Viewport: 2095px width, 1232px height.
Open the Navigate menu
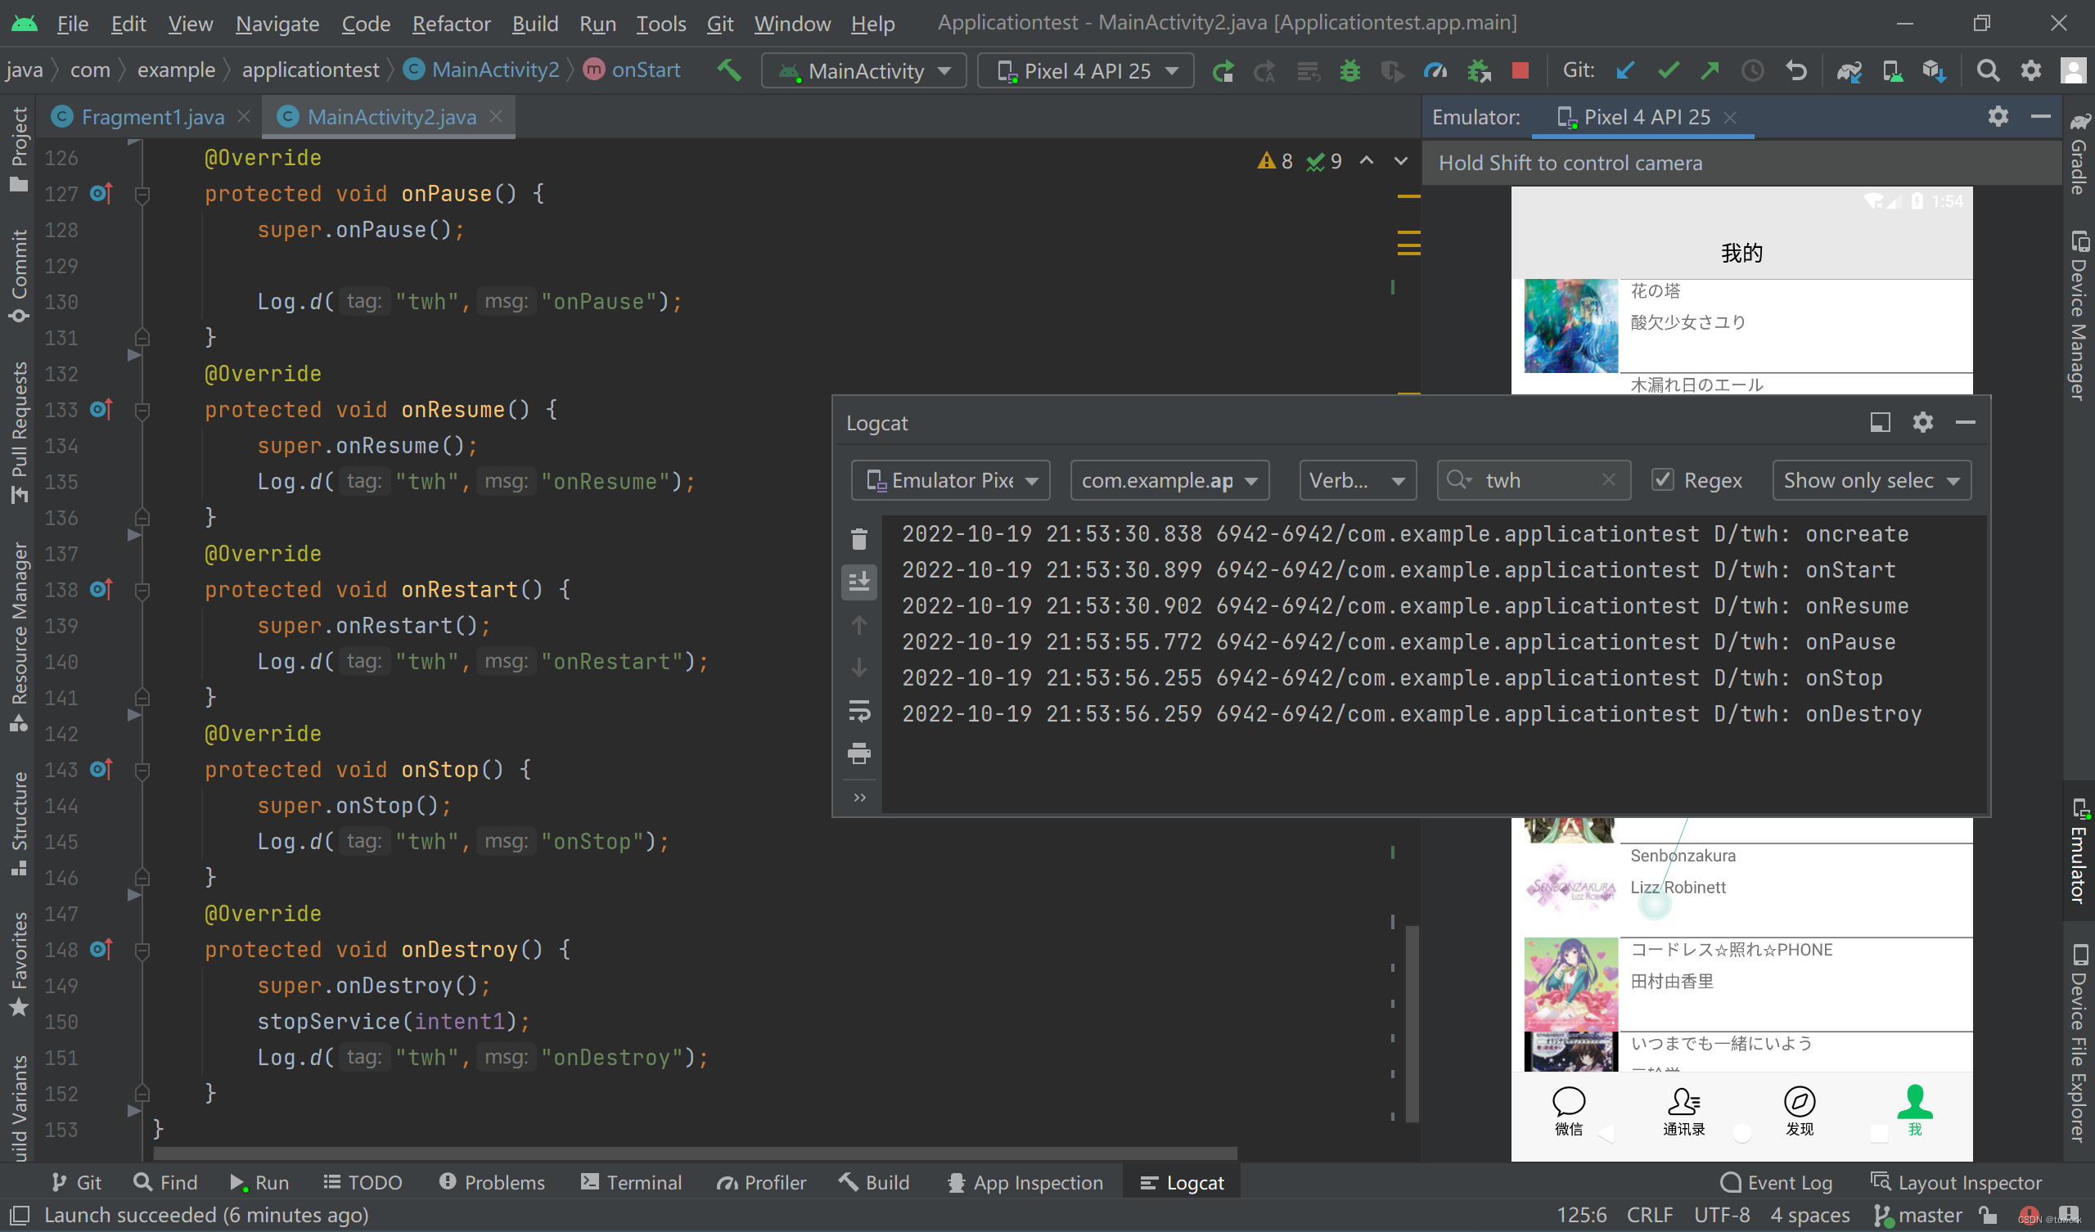[x=277, y=23]
